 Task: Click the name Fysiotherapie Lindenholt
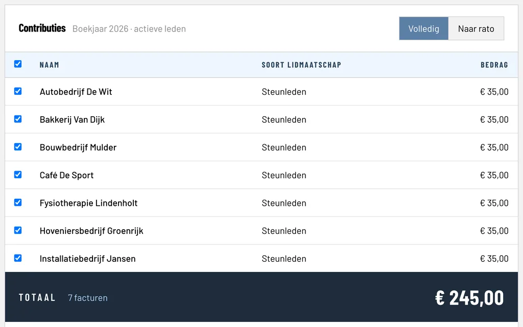(88, 203)
